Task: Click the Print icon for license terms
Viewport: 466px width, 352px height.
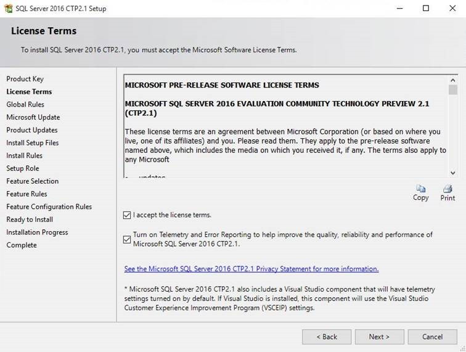Action: point(448,189)
